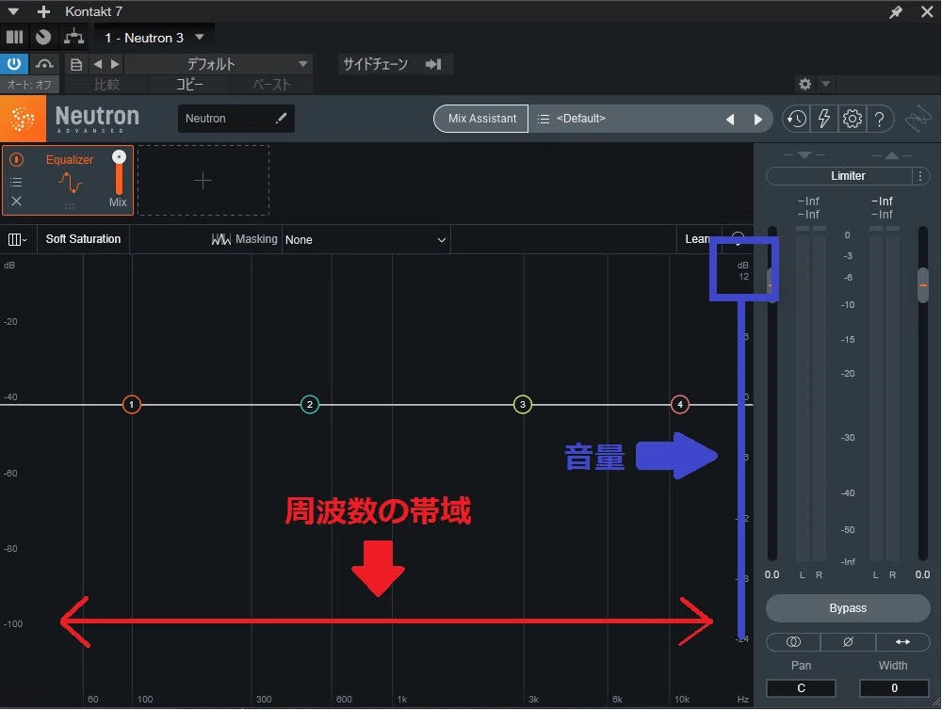Open the Masking source None dropdown

(x=365, y=240)
